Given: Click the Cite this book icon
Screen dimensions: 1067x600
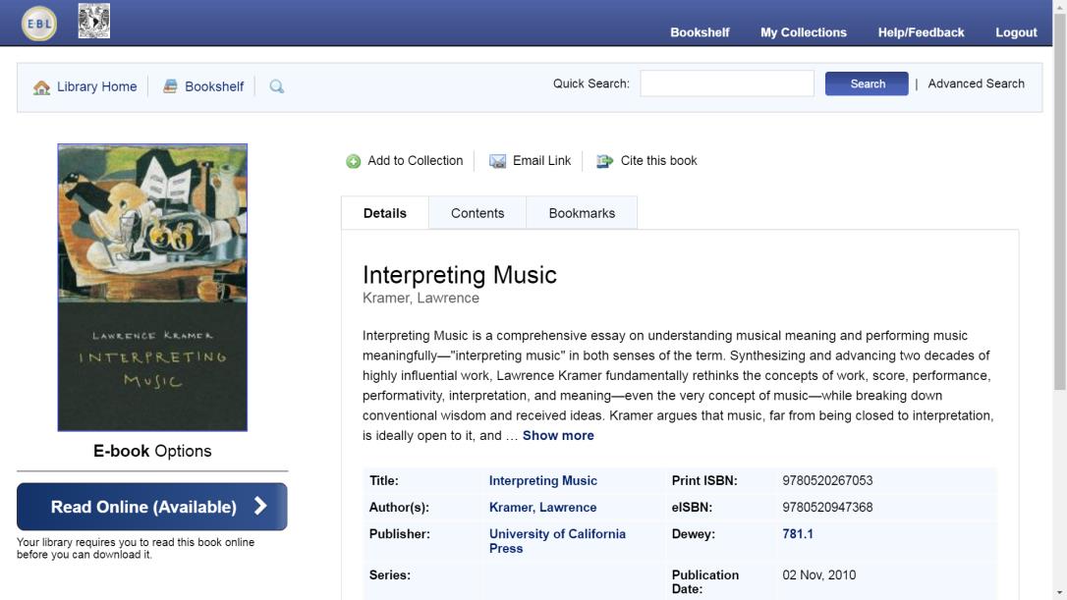Looking at the screenshot, I should [x=604, y=161].
